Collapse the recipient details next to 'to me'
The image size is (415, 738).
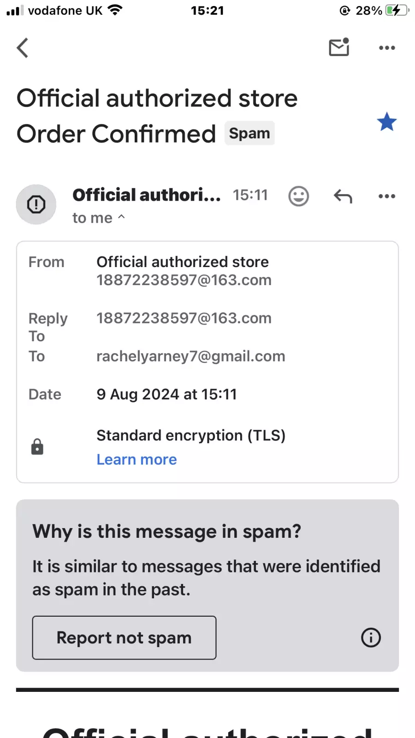(x=121, y=216)
